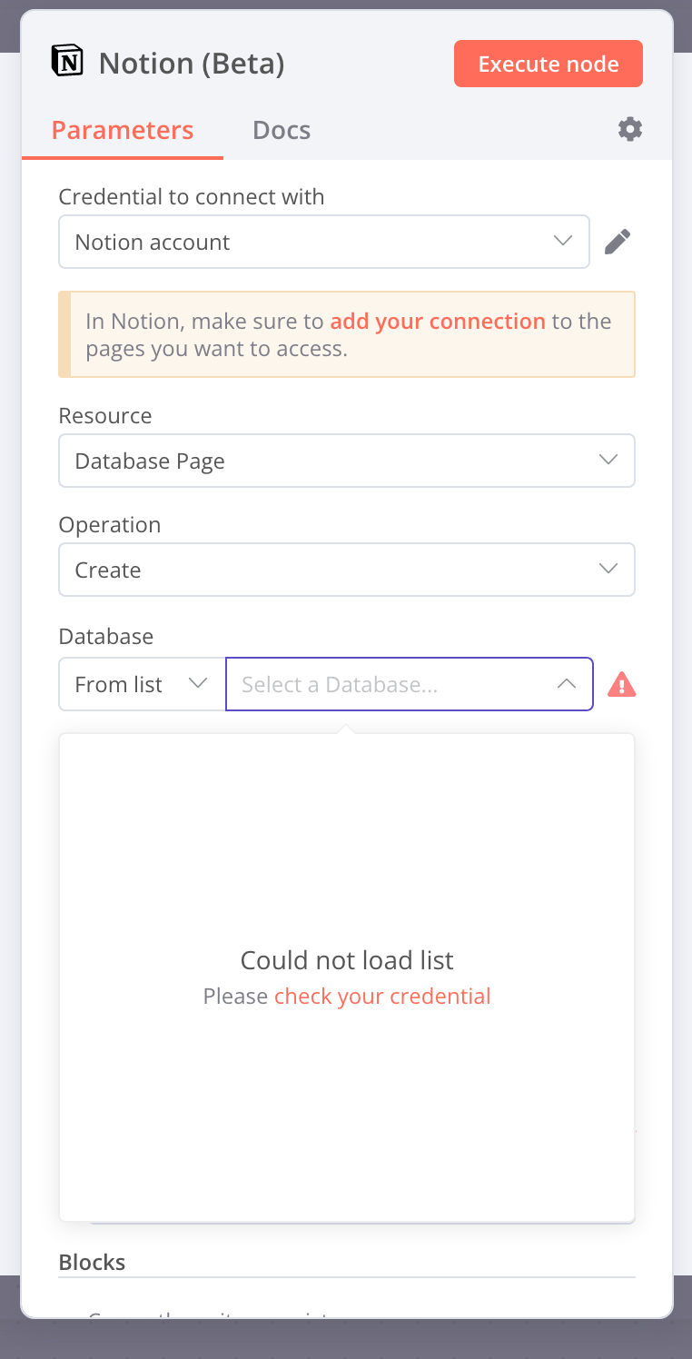Click the red warning triangle icon
The height and width of the screenshot is (1359, 692).
coord(621,684)
